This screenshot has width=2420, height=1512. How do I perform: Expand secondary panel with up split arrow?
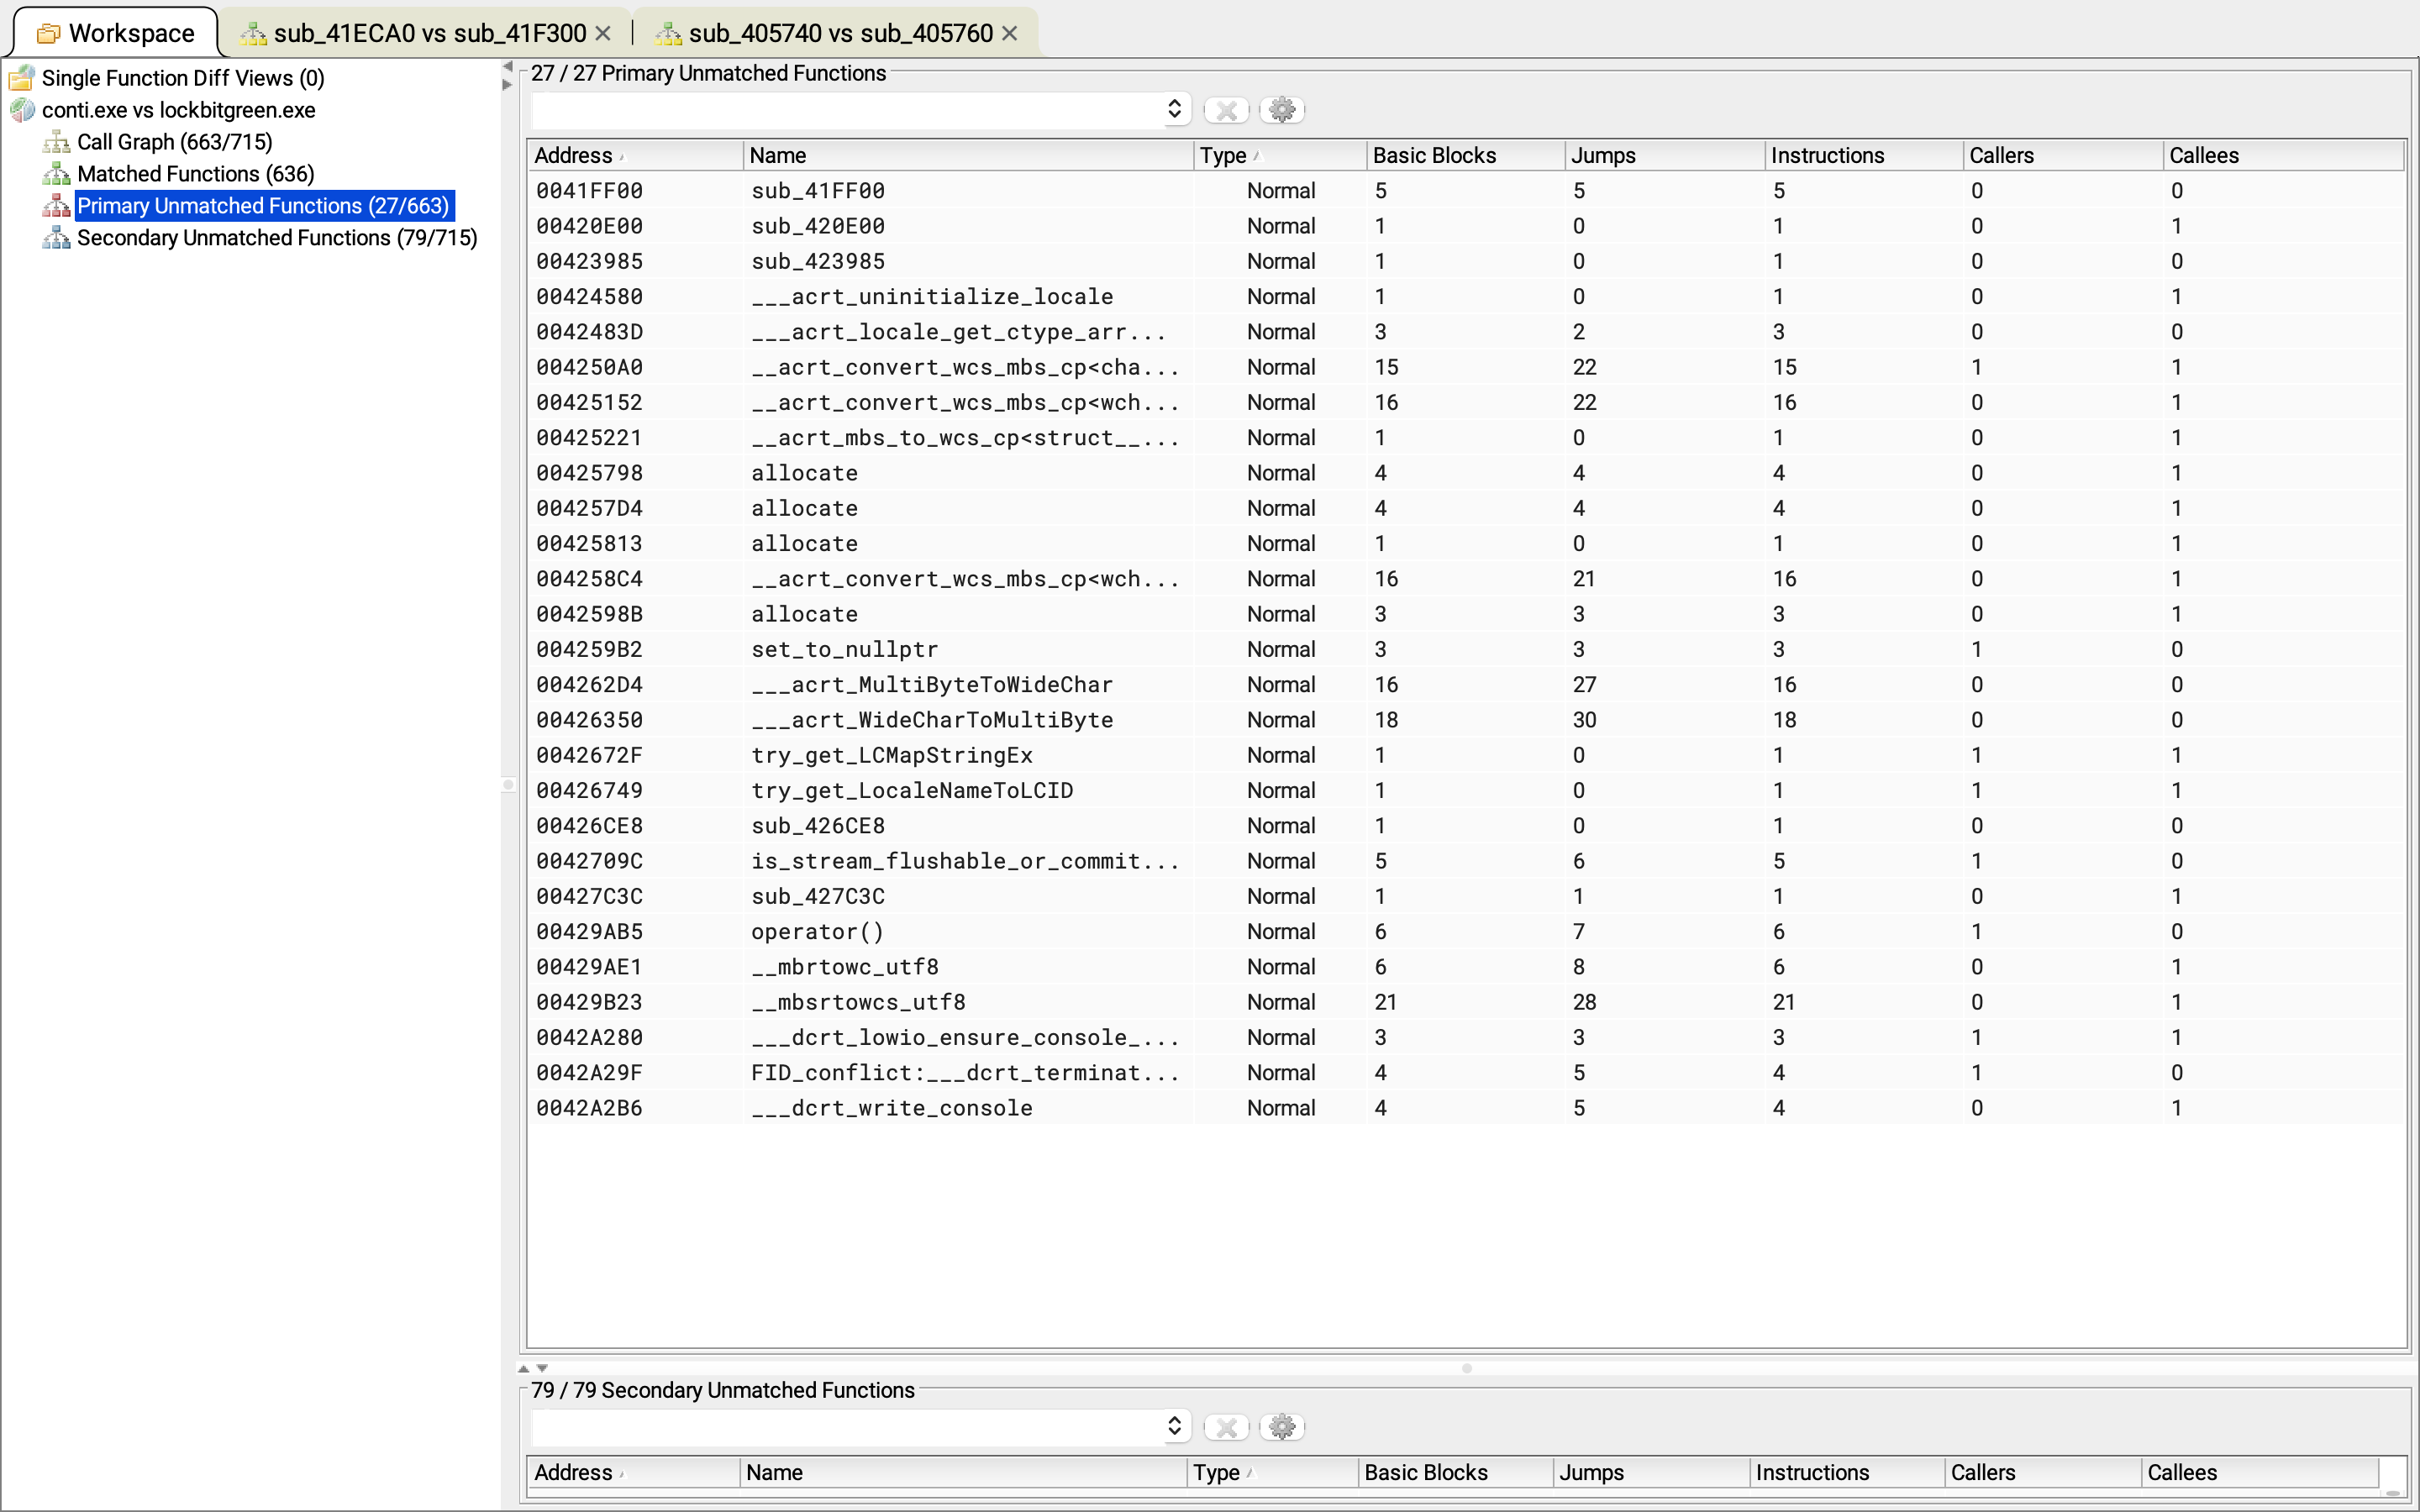coord(524,1368)
